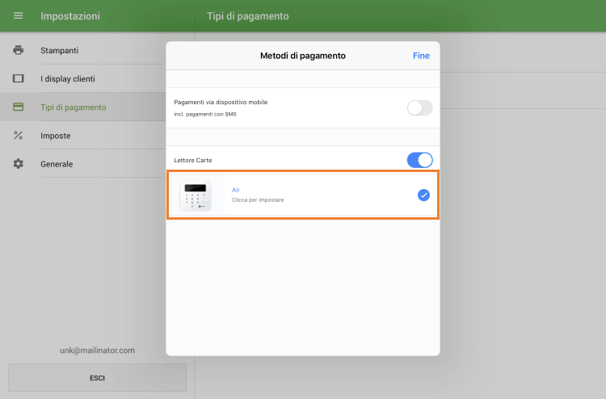Image resolution: width=606 pixels, height=399 pixels.
Task: Go to I display clienti section
Action: coord(68,78)
